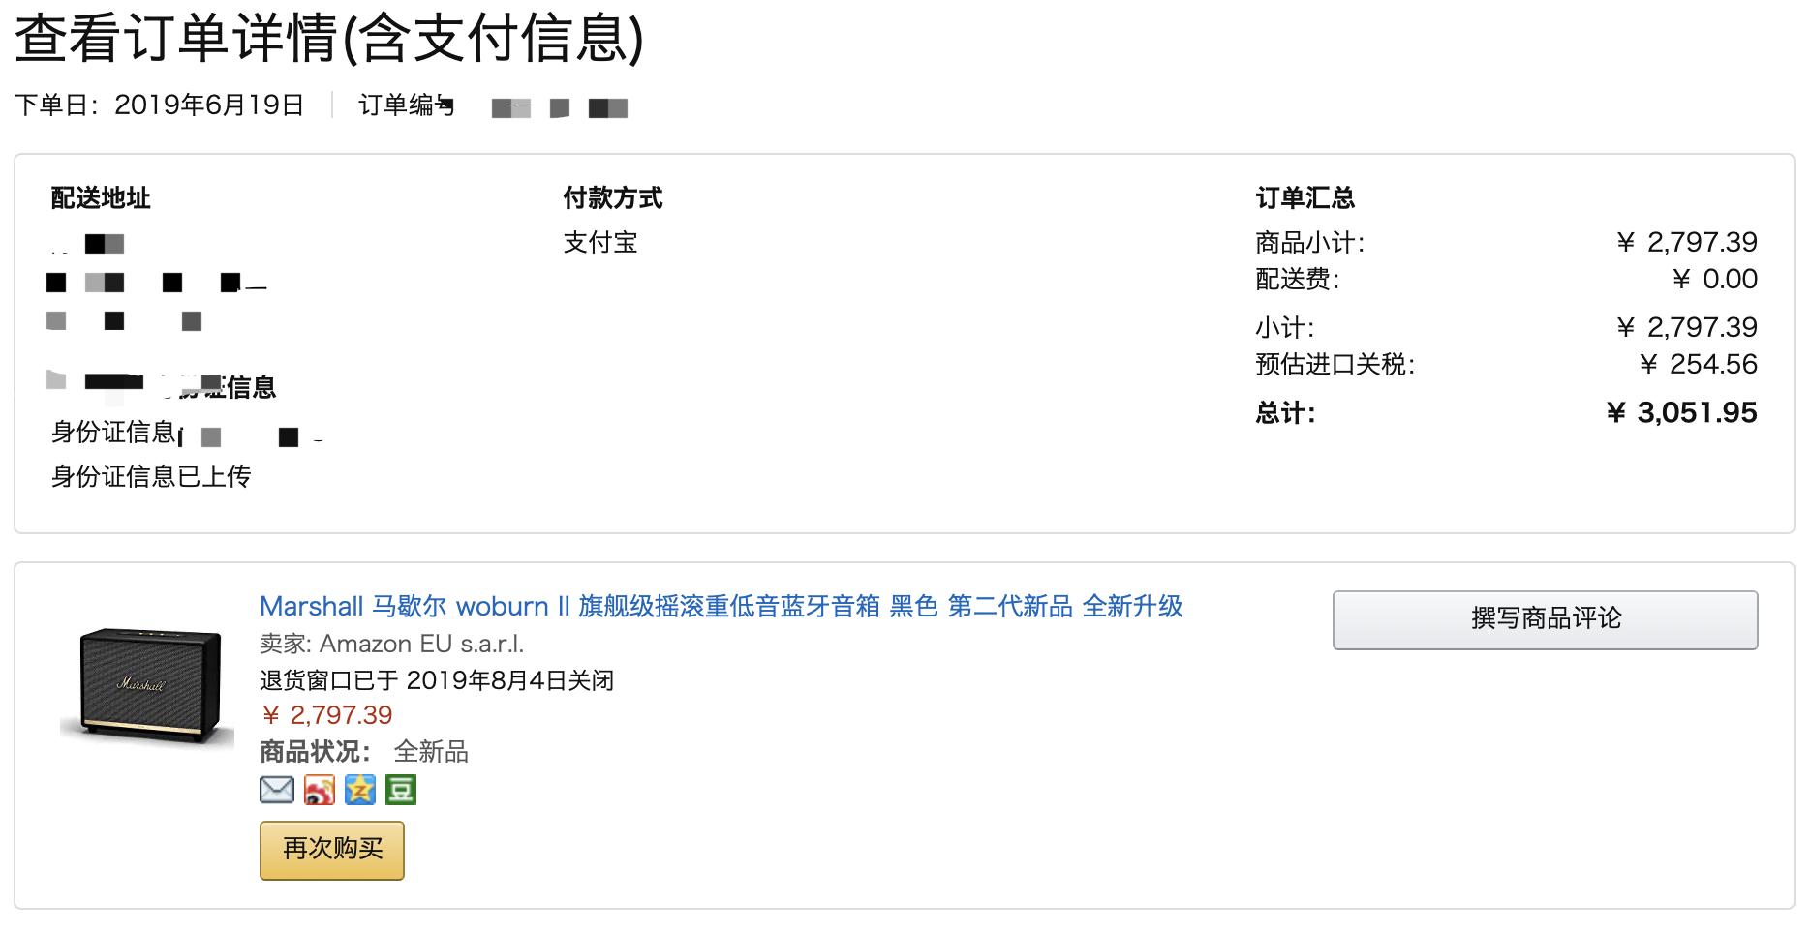Share the speaker to QZone
This screenshot has width=1811, height=931.
[x=359, y=791]
